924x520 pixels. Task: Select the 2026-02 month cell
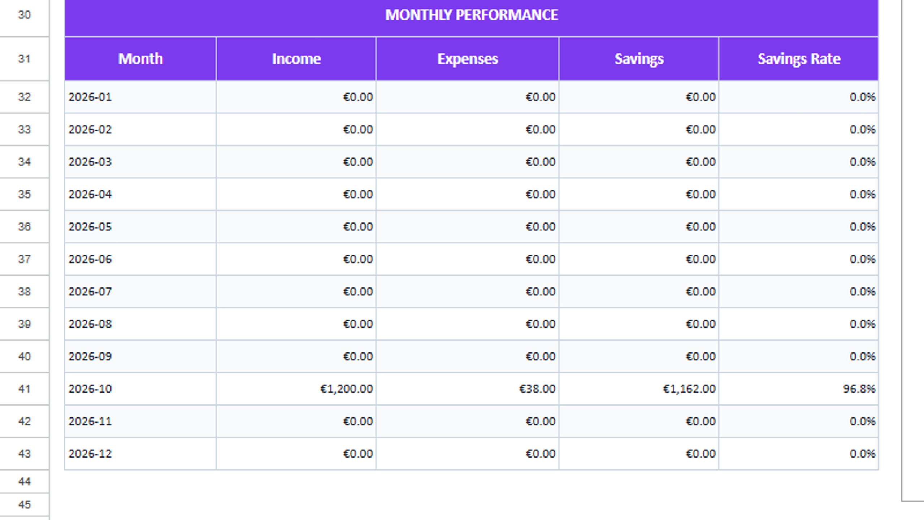(140, 129)
